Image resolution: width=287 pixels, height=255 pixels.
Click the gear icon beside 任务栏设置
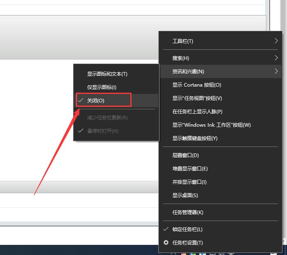(166, 242)
